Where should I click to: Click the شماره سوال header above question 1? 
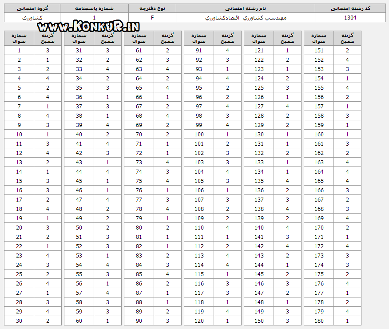pyautogui.click(x=19, y=39)
